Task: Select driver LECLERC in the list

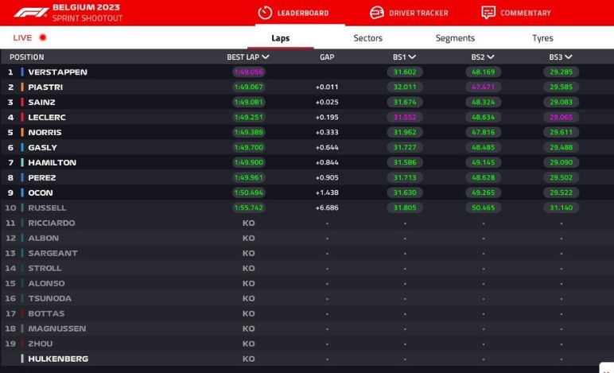Action: [47, 117]
